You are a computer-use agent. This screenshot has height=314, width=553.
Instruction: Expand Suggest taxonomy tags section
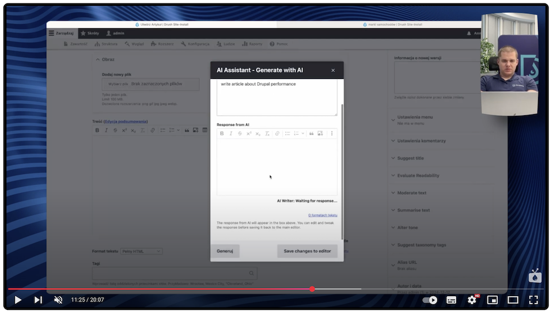[x=422, y=245]
